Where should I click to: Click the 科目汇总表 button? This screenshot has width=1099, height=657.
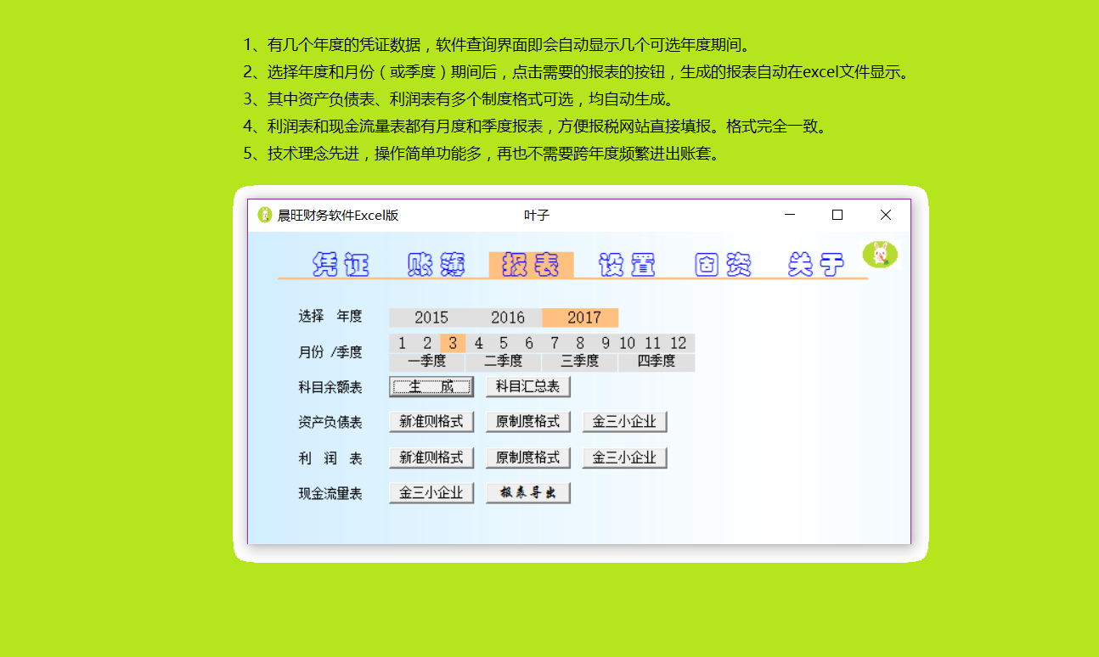coord(527,387)
